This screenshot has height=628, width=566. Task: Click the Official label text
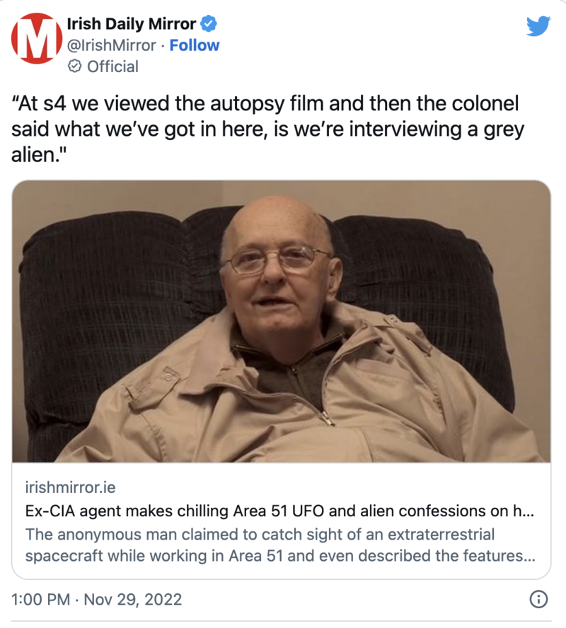click(x=112, y=66)
